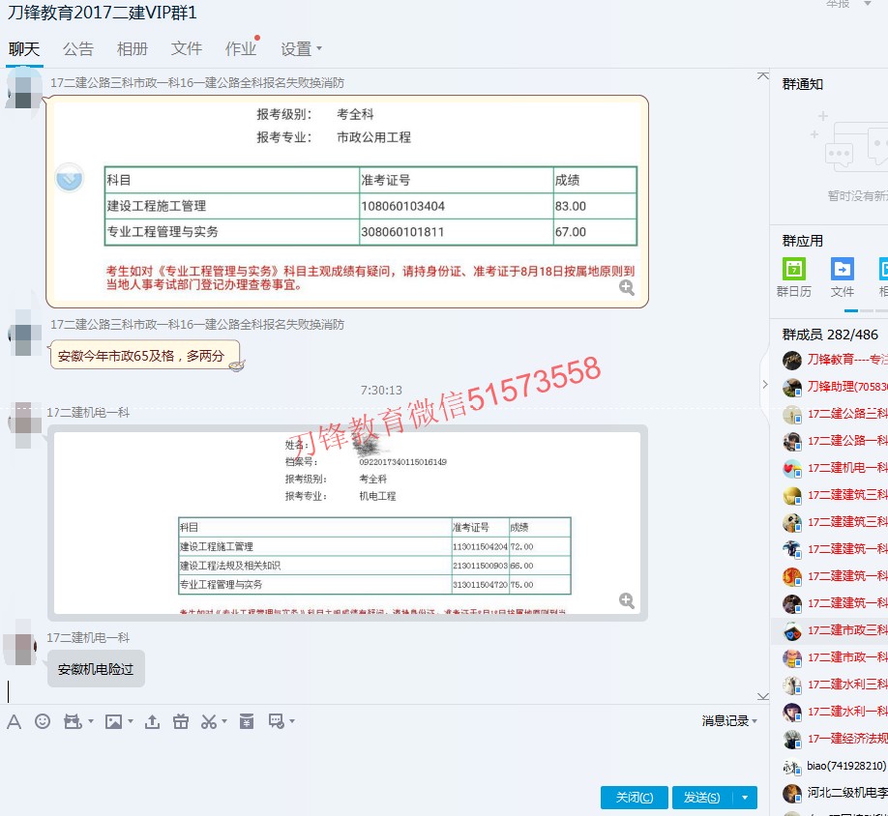Click the 群应用 header
The height and width of the screenshot is (816, 888).
coord(803,241)
